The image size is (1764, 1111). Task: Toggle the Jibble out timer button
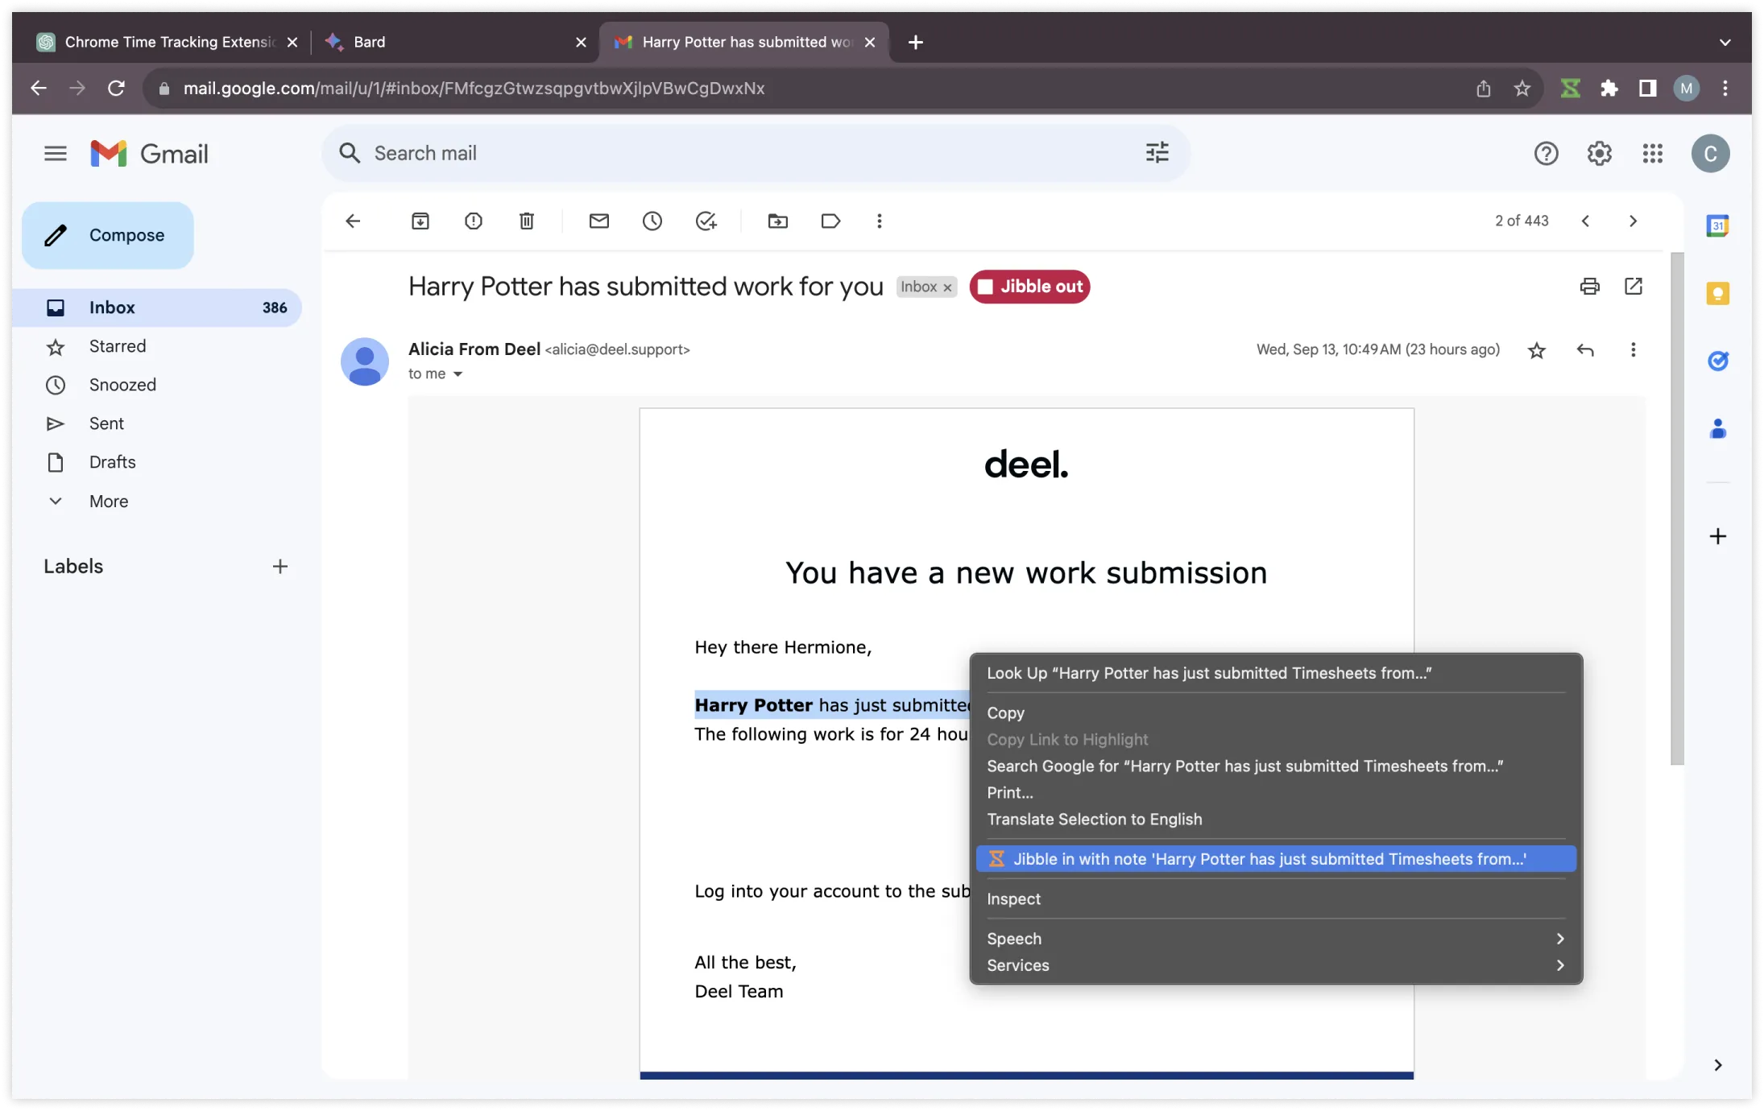coord(1029,287)
